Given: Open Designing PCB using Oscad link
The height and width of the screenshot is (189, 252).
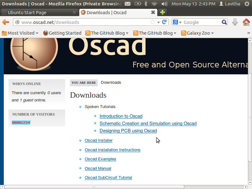Looking at the screenshot, I should tap(128, 131).
